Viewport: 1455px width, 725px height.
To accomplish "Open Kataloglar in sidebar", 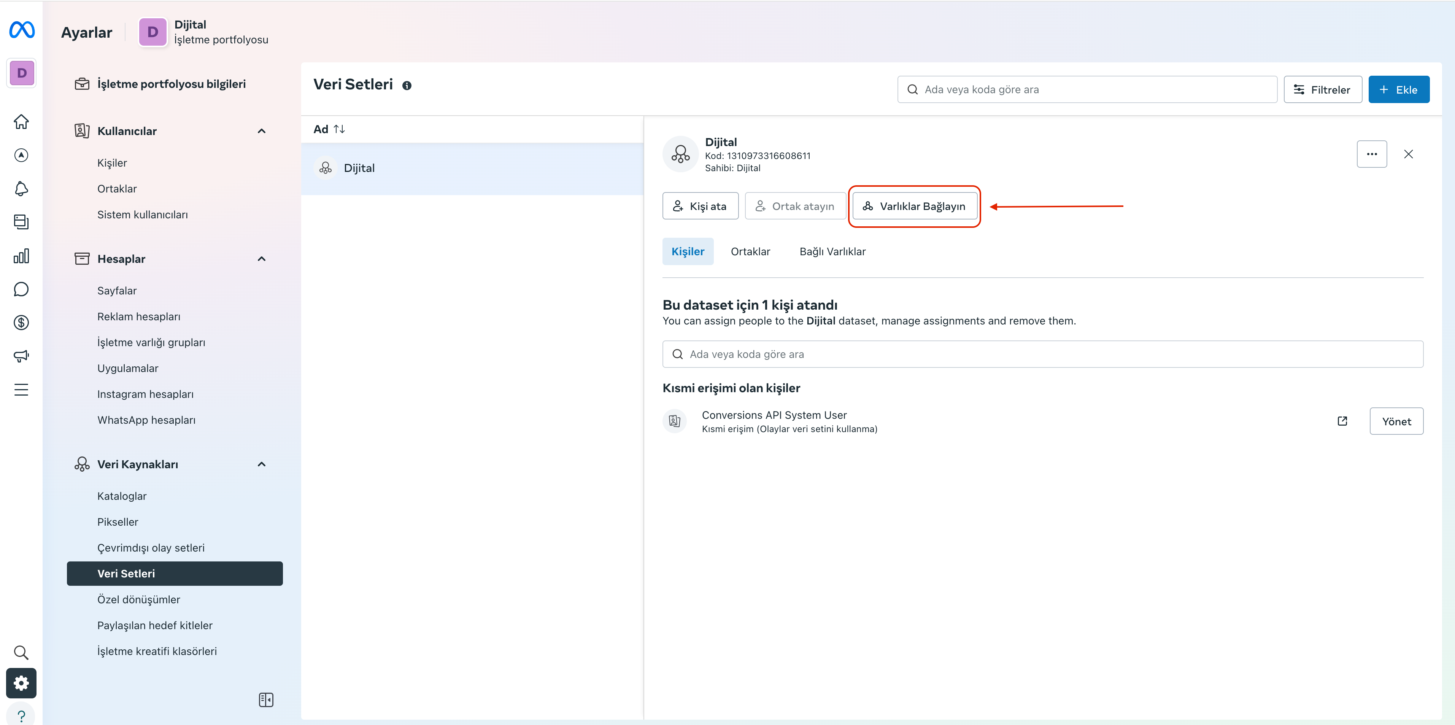I will click(x=121, y=496).
